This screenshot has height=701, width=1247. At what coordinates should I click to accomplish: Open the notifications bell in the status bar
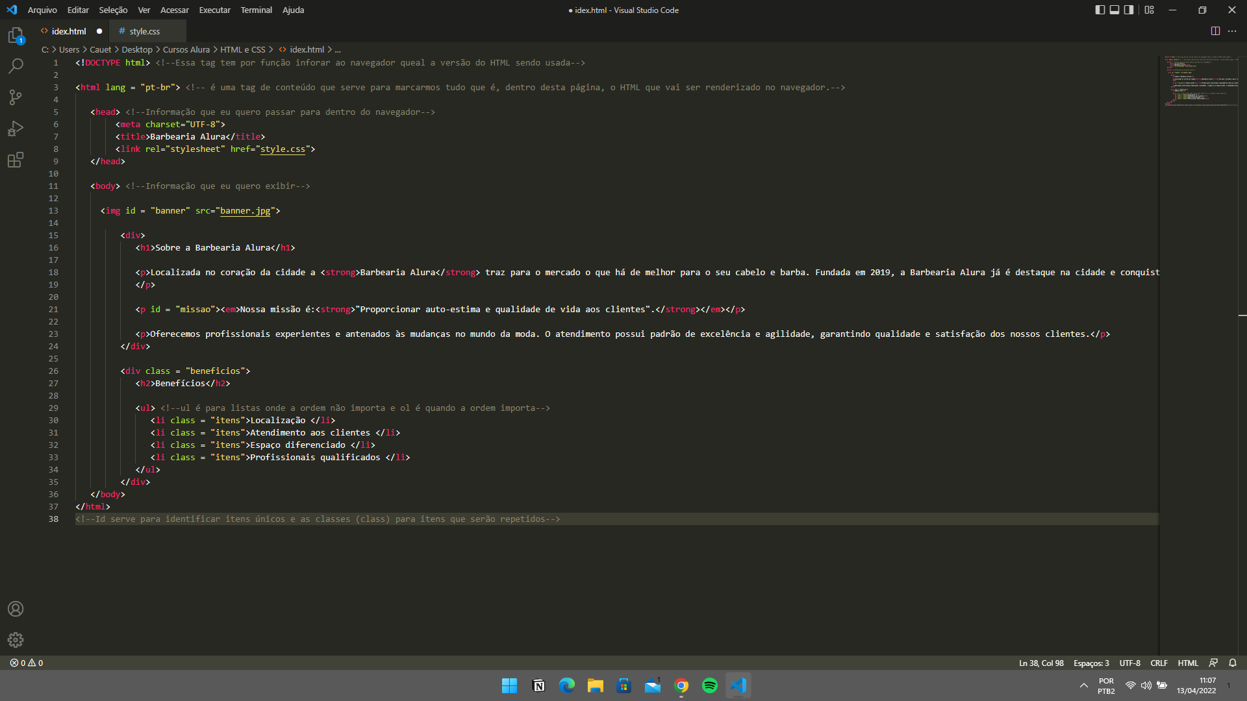pyautogui.click(x=1233, y=663)
